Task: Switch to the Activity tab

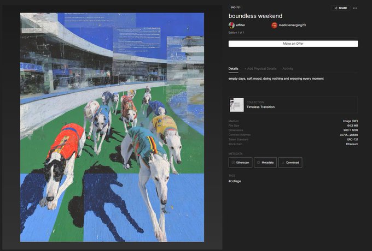Action: (x=288, y=69)
